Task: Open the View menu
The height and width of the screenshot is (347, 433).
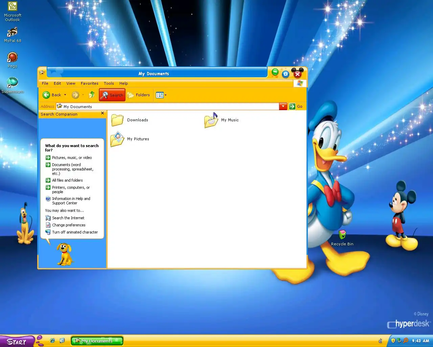Action: (x=71, y=83)
